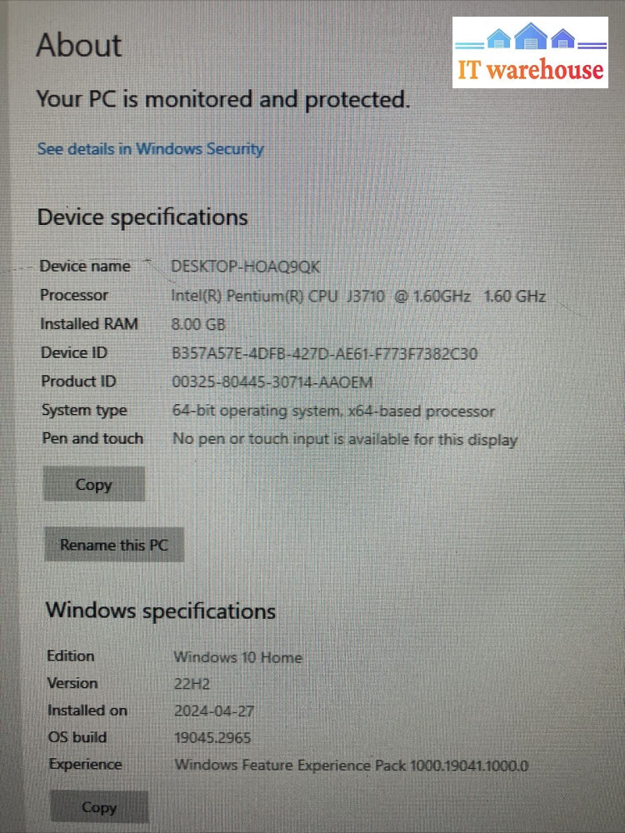Click the System type value text

coord(333,412)
